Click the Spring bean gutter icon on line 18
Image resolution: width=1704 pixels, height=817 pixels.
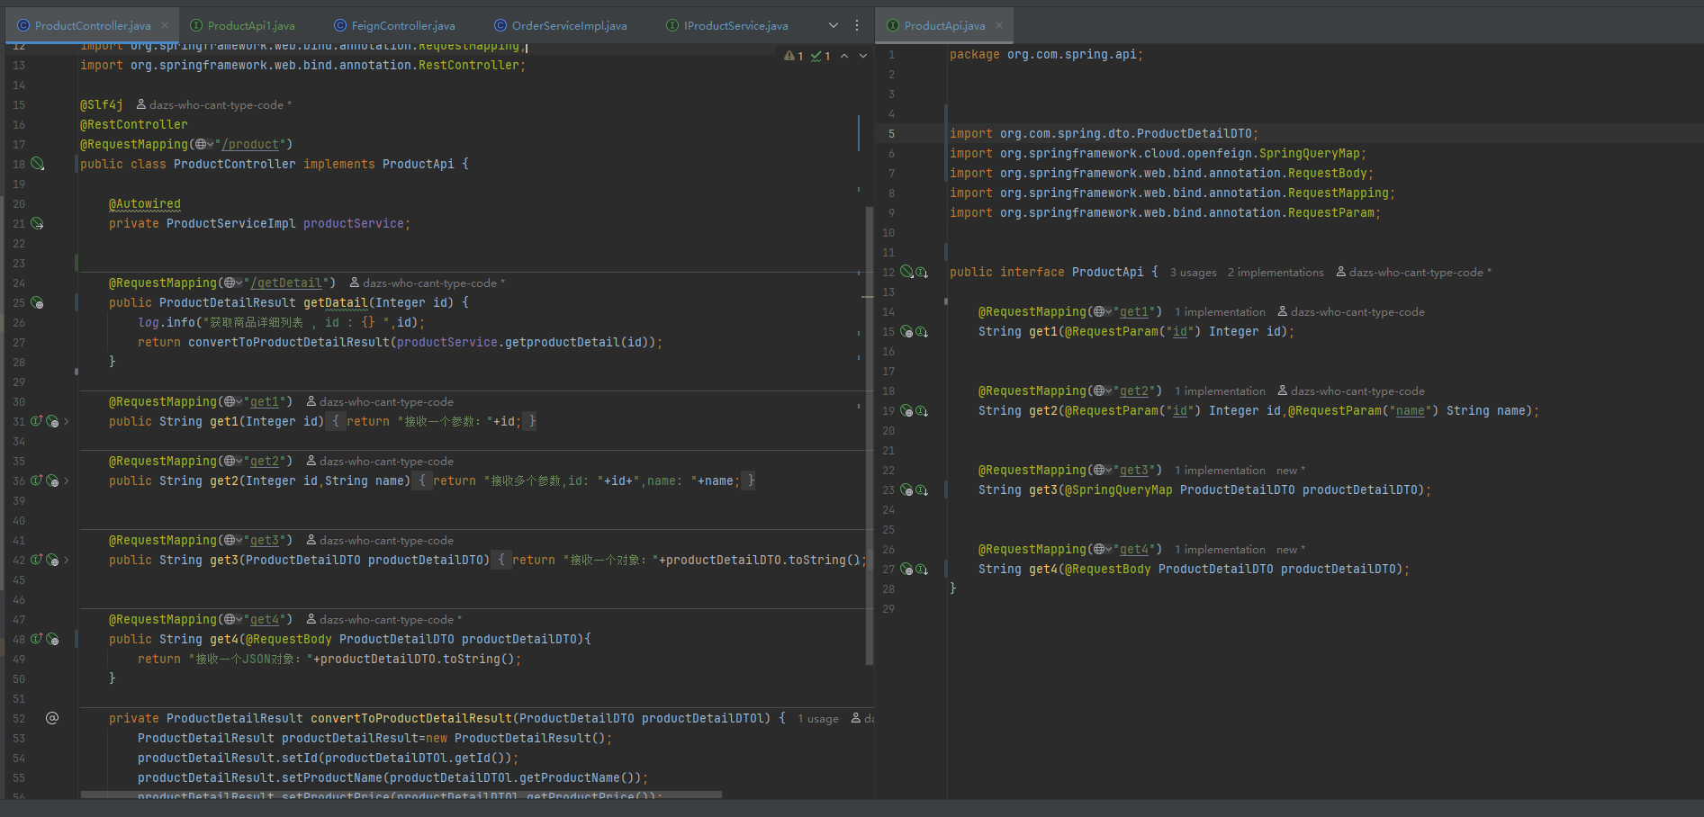click(x=37, y=164)
